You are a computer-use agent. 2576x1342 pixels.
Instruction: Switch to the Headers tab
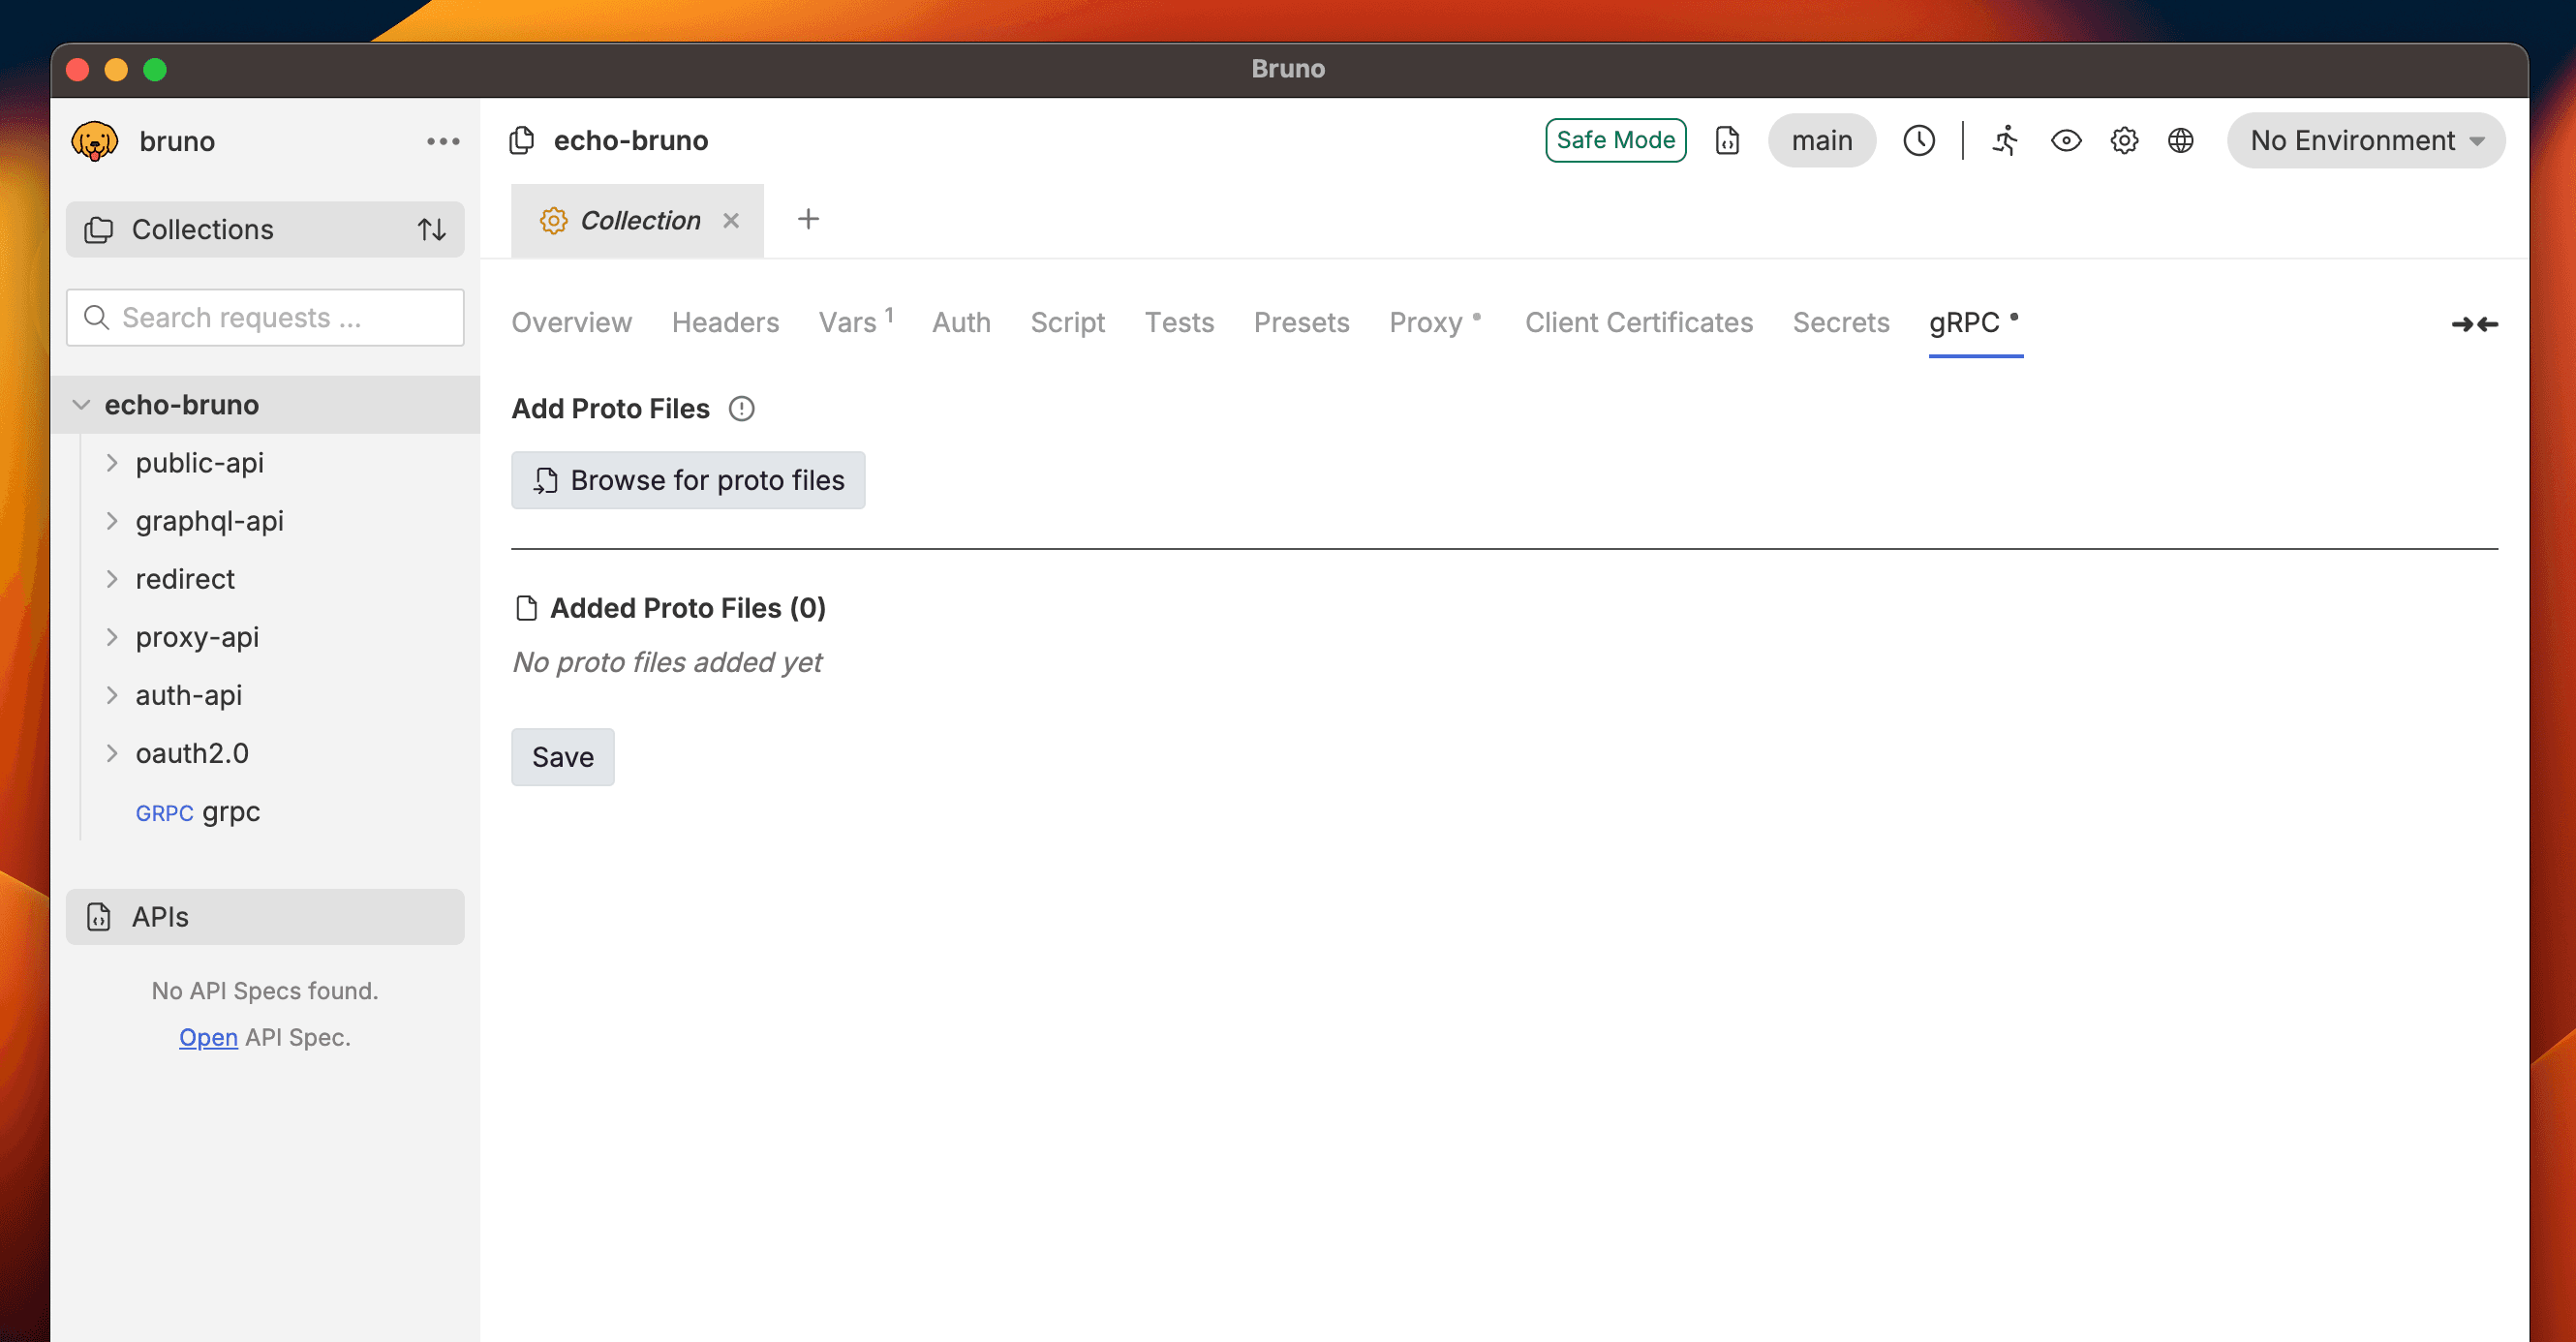725,322
